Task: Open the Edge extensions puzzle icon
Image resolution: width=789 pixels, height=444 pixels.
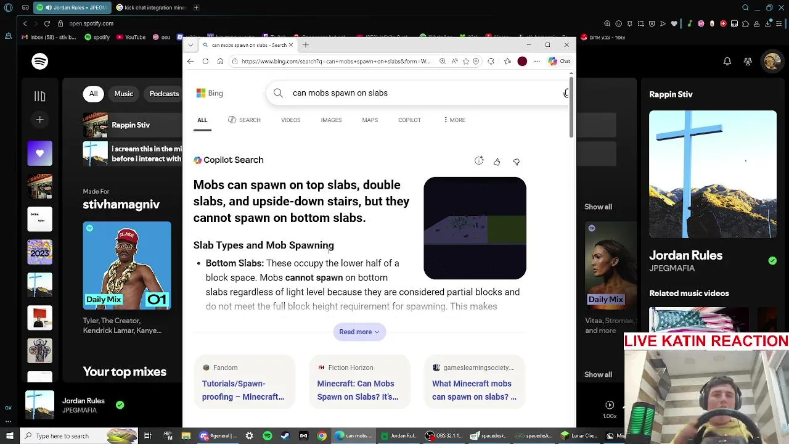Action: [491, 61]
